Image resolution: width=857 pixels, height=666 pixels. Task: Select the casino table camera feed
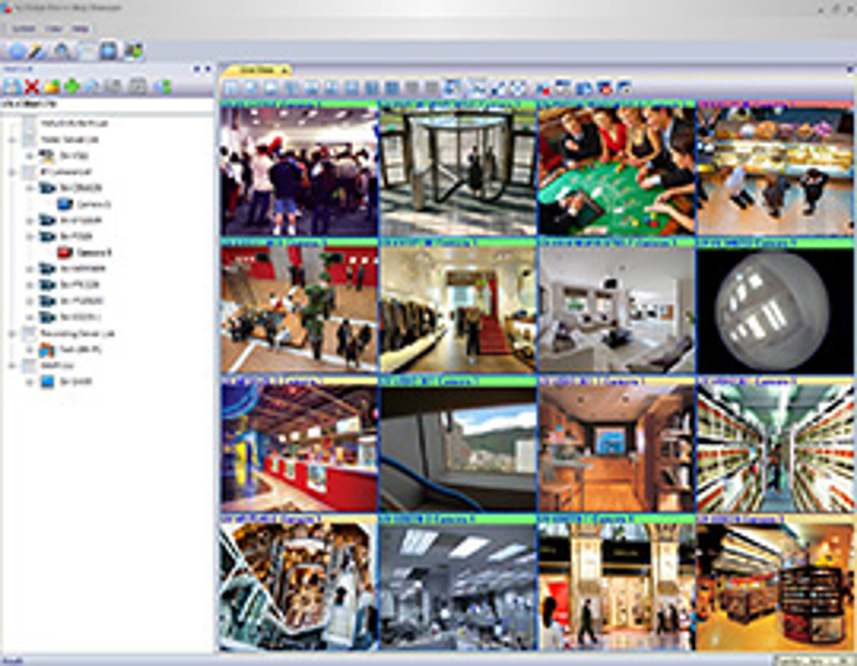point(616,171)
